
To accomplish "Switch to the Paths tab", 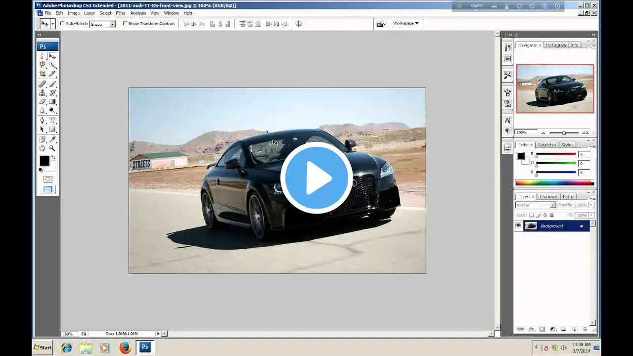I will tap(568, 197).
